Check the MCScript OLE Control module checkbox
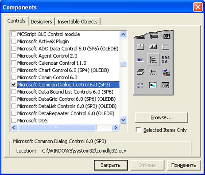 click(x=14, y=34)
